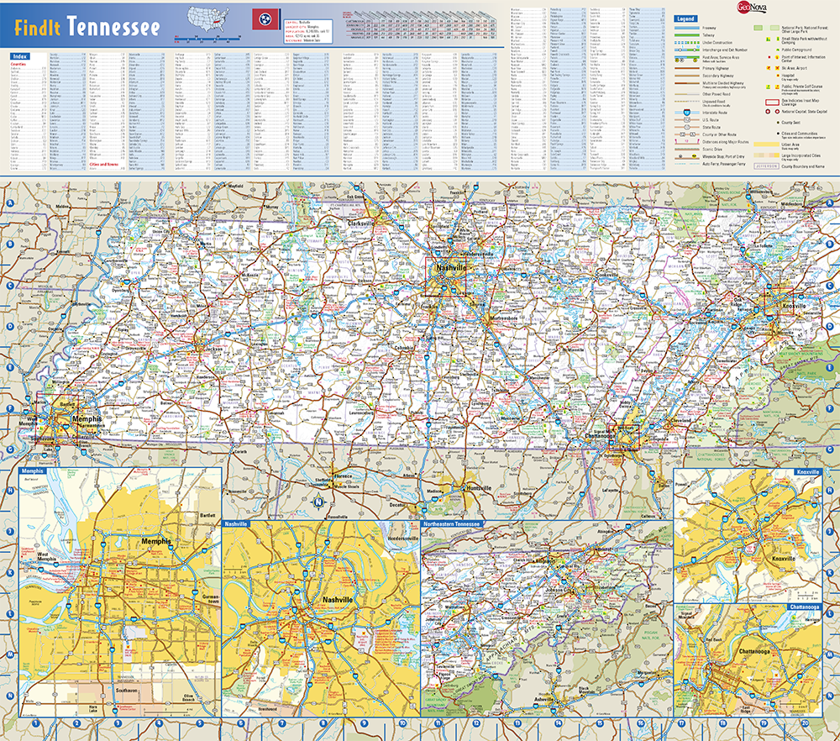This screenshot has height=741, width=840.
Task: Click the County Boundary and Name sample box
Action: (766, 166)
